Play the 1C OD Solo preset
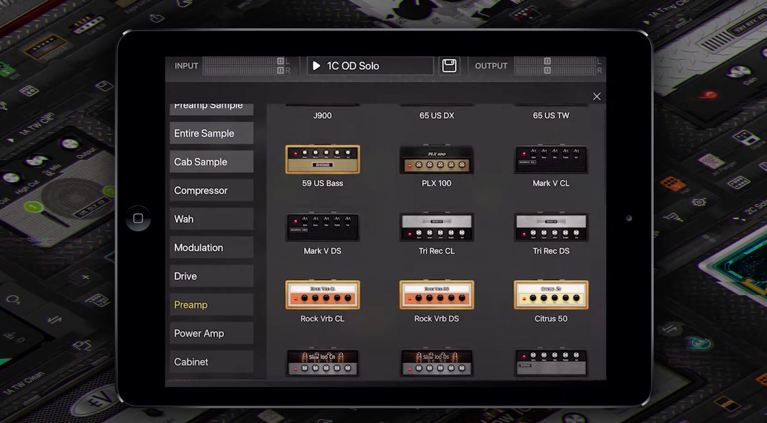 point(316,66)
